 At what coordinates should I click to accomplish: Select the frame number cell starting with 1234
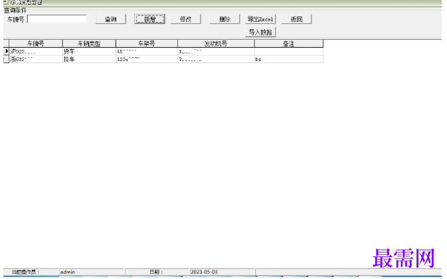[147, 59]
